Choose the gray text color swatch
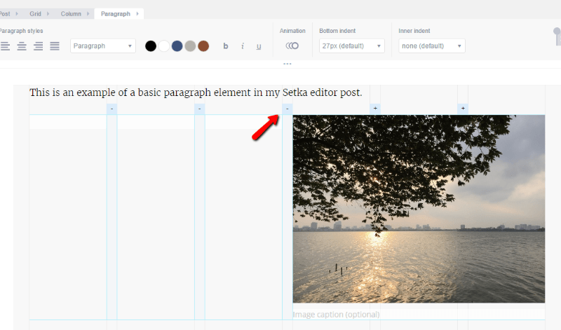Screen dimensions: 561x330 pos(190,46)
